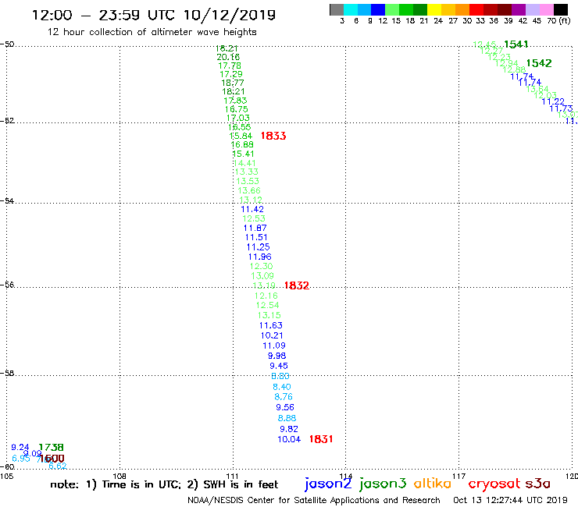
Task: Click the gray swatch in the color scale
Action: 337,9
